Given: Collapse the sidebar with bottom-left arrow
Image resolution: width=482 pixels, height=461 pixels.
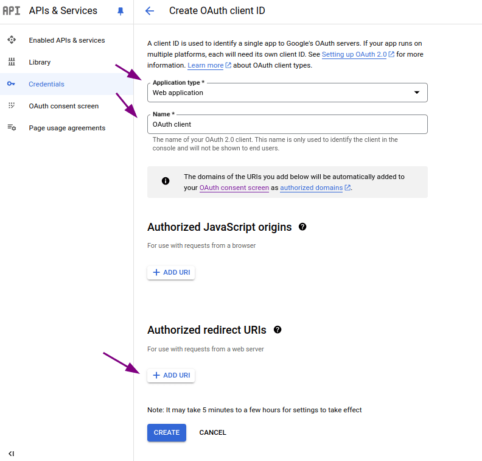Looking at the screenshot, I should click(11, 454).
